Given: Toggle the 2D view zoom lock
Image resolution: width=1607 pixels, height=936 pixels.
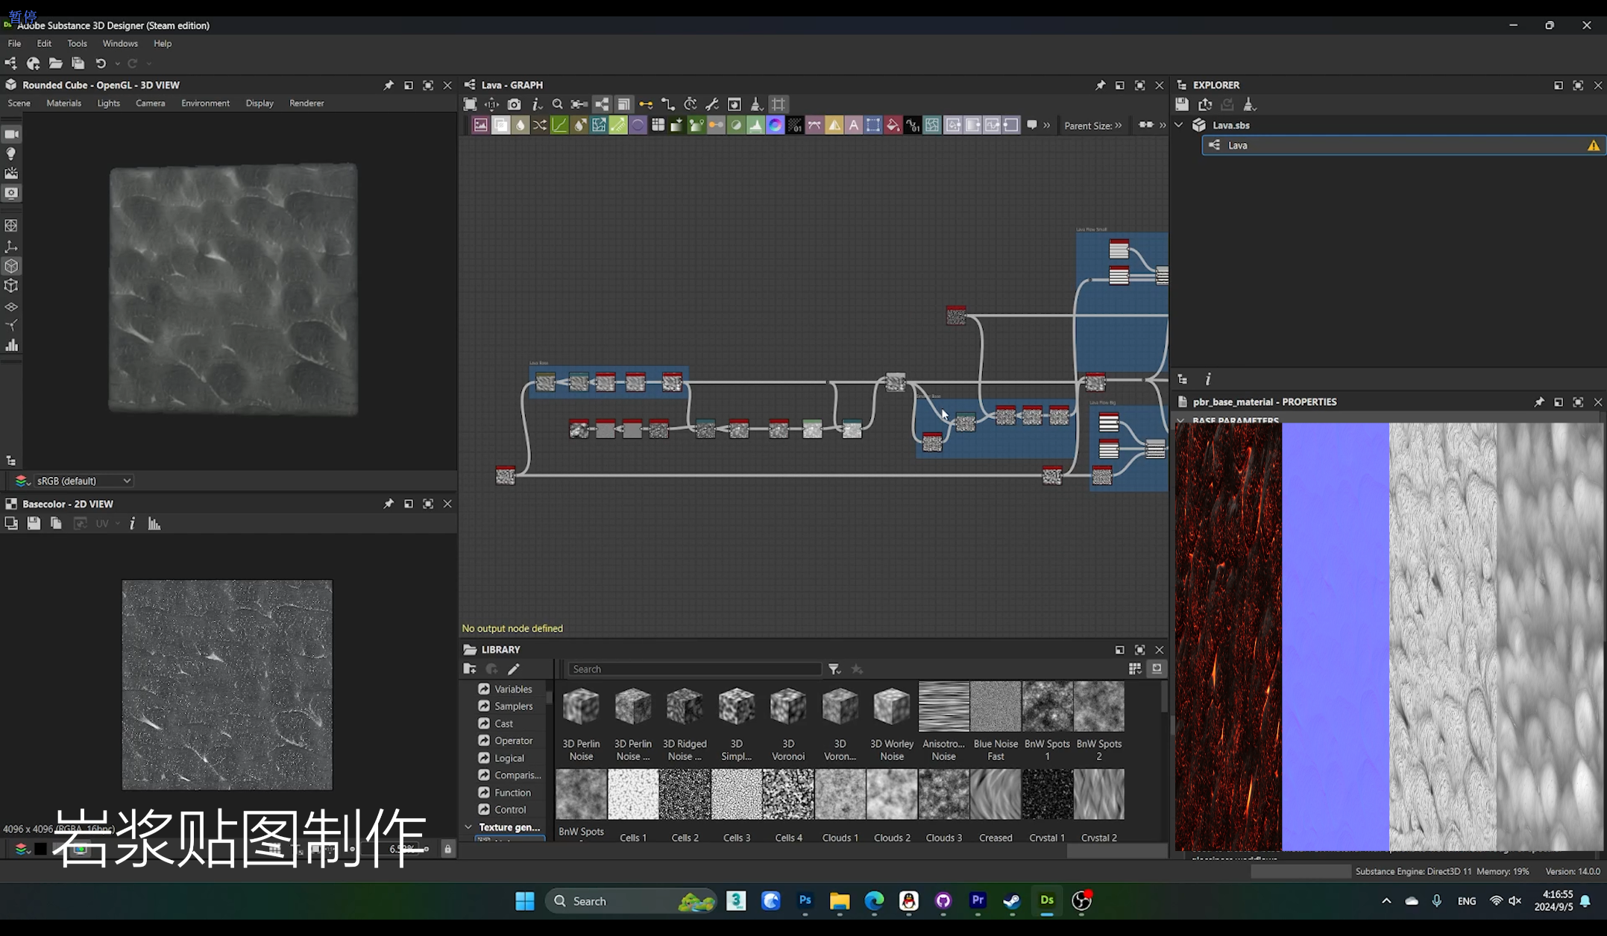Looking at the screenshot, I should [x=447, y=849].
